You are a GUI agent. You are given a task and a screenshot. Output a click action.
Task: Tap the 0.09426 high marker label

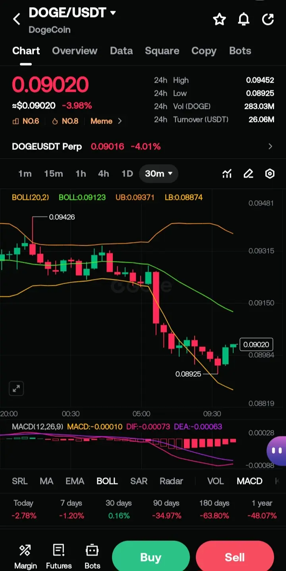62,217
